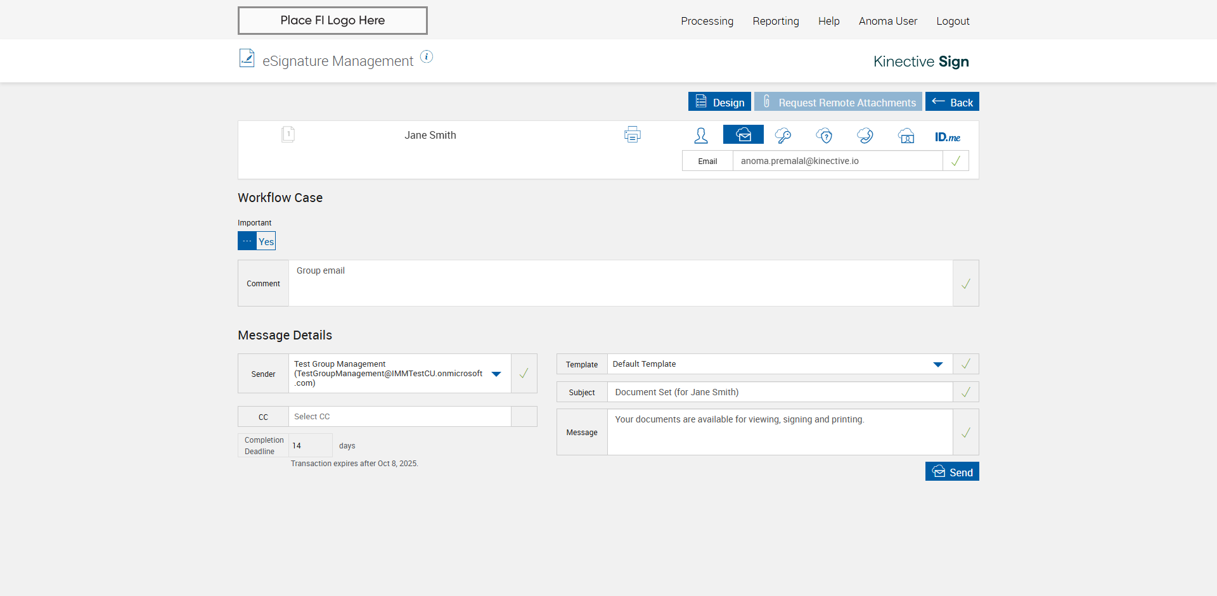This screenshot has height=596, width=1217.
Task: Choose the ID.me verification option
Action: pyautogui.click(x=947, y=137)
